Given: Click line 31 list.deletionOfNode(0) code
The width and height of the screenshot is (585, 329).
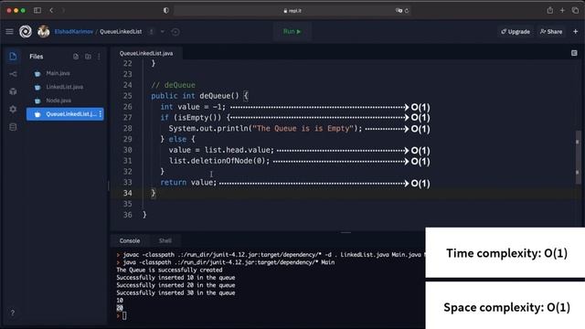Looking at the screenshot, I should tap(219, 161).
